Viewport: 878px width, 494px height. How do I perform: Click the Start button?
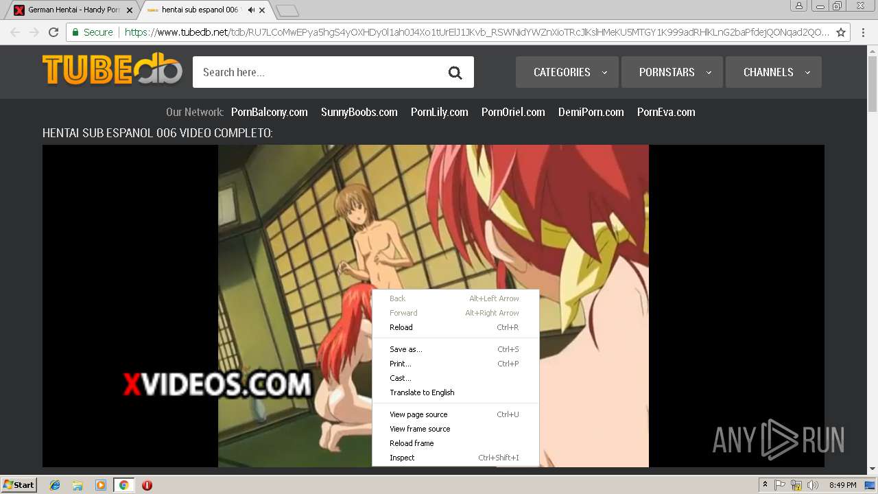pyautogui.click(x=19, y=485)
